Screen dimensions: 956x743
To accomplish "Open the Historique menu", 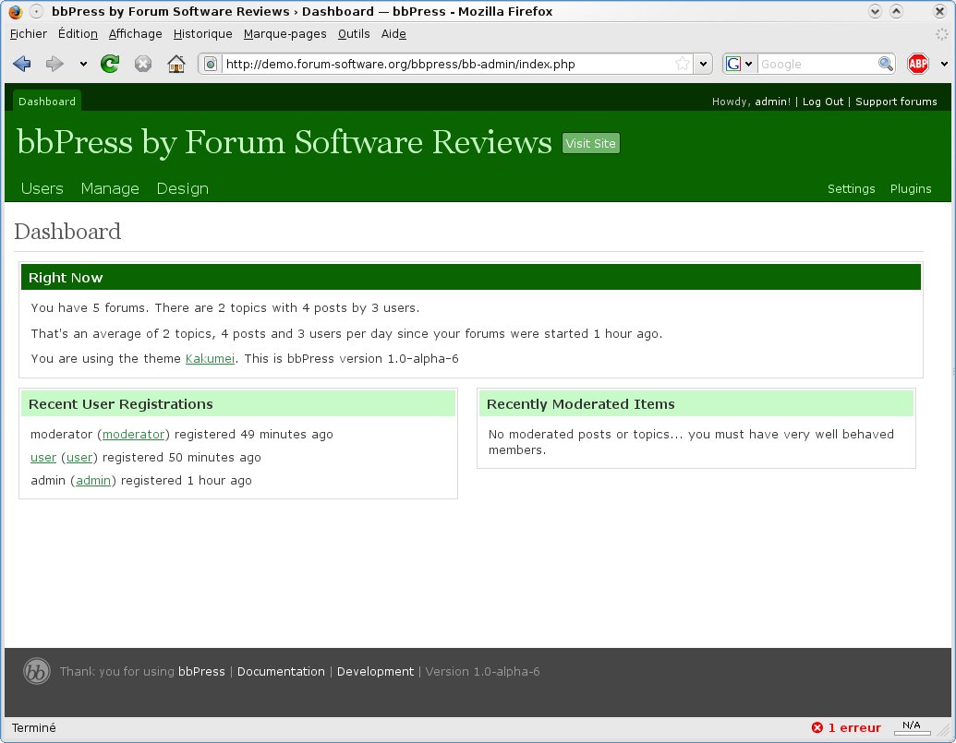I will pos(202,34).
